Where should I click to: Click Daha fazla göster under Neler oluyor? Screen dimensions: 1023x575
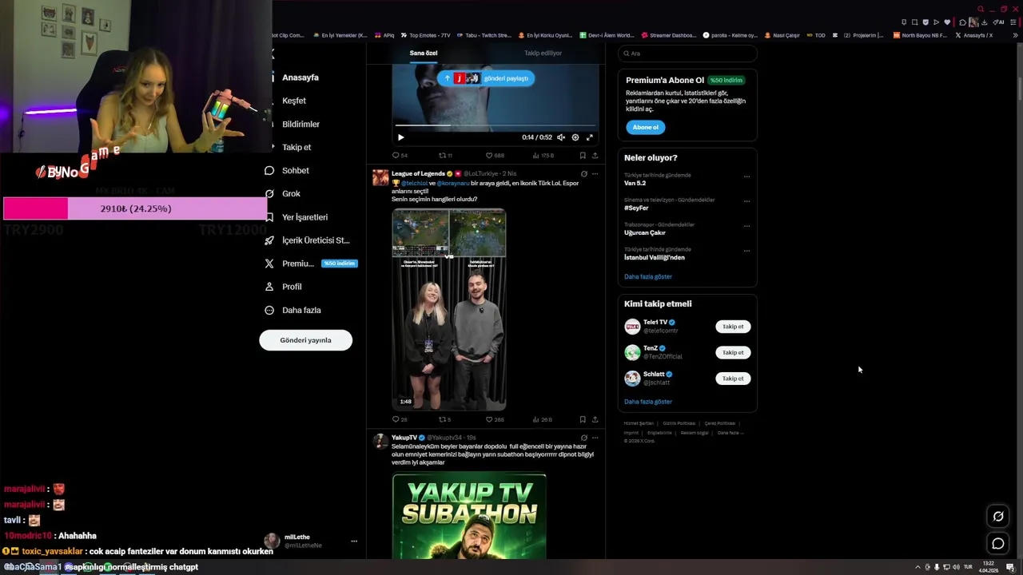pos(648,276)
